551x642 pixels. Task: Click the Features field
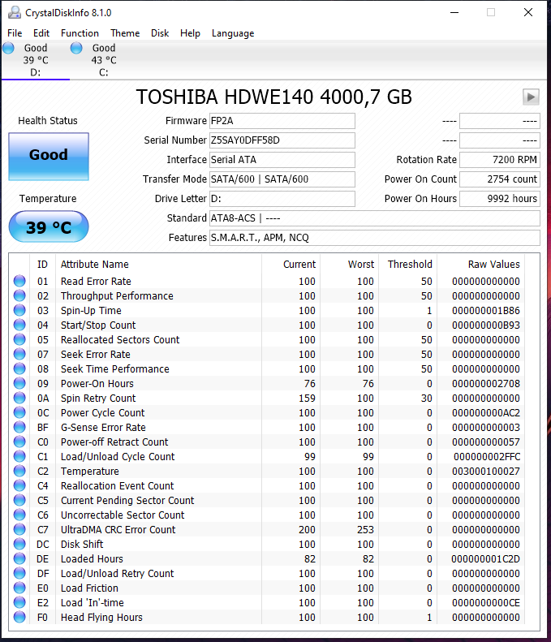[x=375, y=238]
